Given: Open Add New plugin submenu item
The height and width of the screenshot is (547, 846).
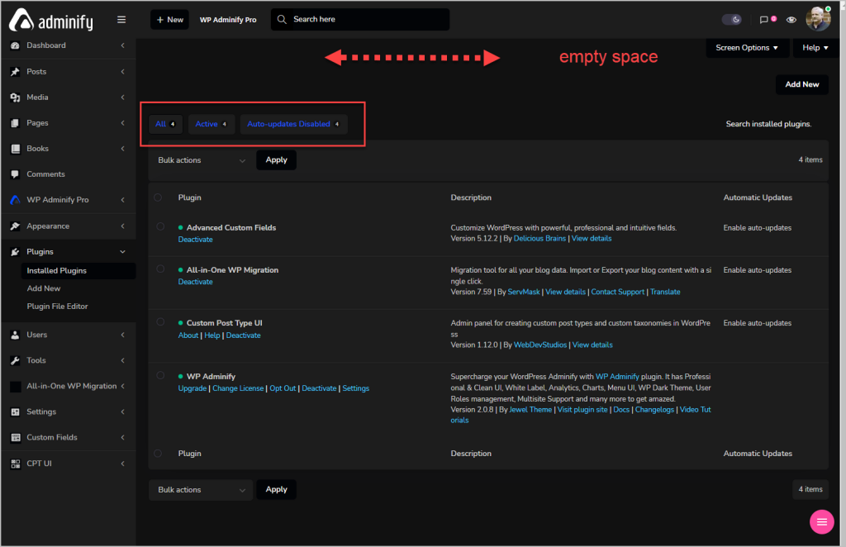Looking at the screenshot, I should 44,288.
